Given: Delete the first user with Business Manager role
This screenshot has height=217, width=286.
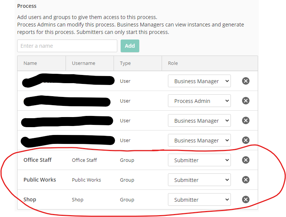Looking at the screenshot, I should click(245, 81).
